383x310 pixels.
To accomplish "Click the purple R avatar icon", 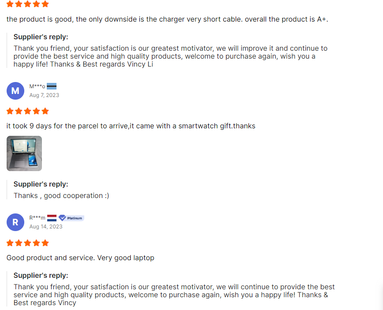I will pyautogui.click(x=15, y=222).
